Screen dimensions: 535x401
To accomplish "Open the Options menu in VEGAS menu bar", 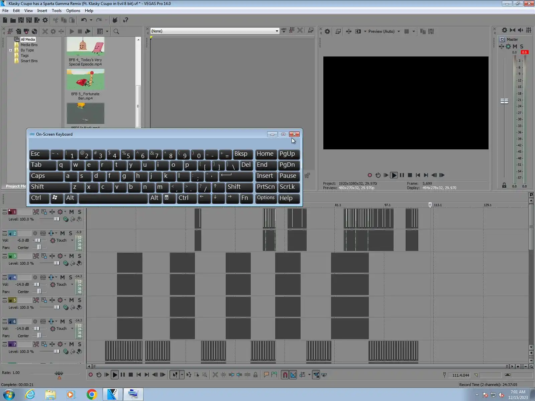I will [73, 11].
